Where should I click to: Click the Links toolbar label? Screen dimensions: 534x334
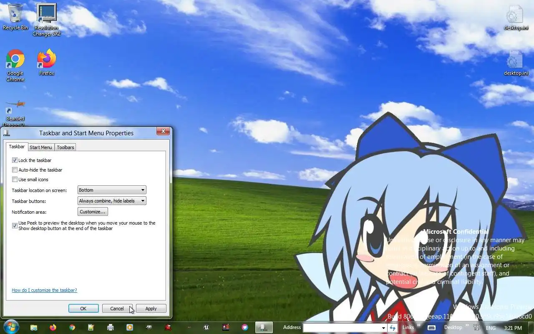(408, 328)
